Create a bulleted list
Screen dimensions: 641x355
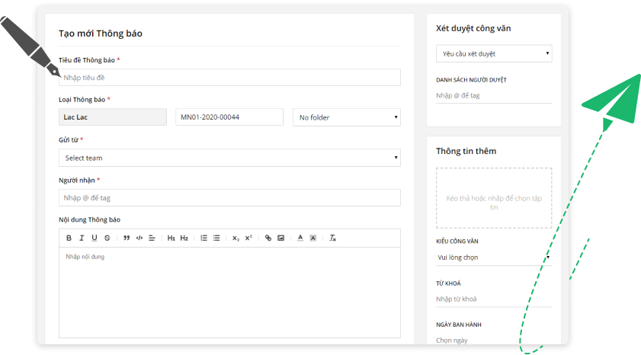tap(216, 238)
